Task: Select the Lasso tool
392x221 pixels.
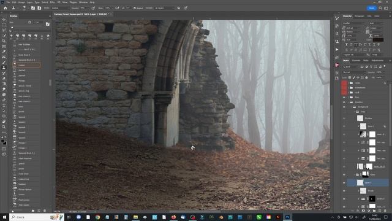Action: tap(4, 30)
